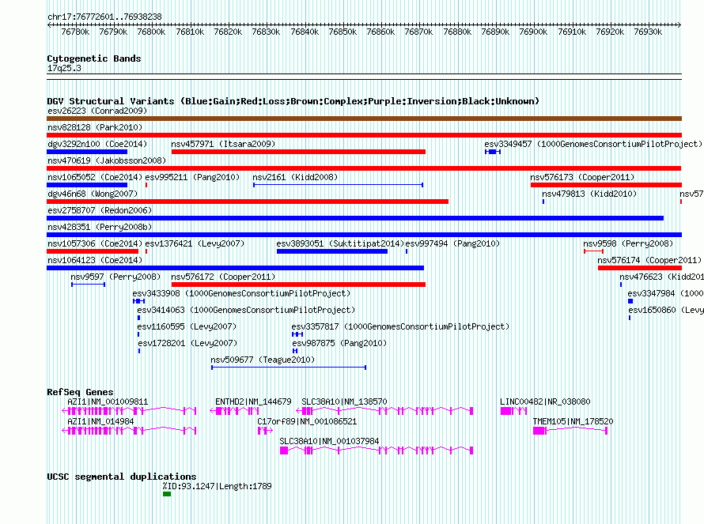
Task: Click the blue esv2758707 gain bar
Action: [355, 218]
